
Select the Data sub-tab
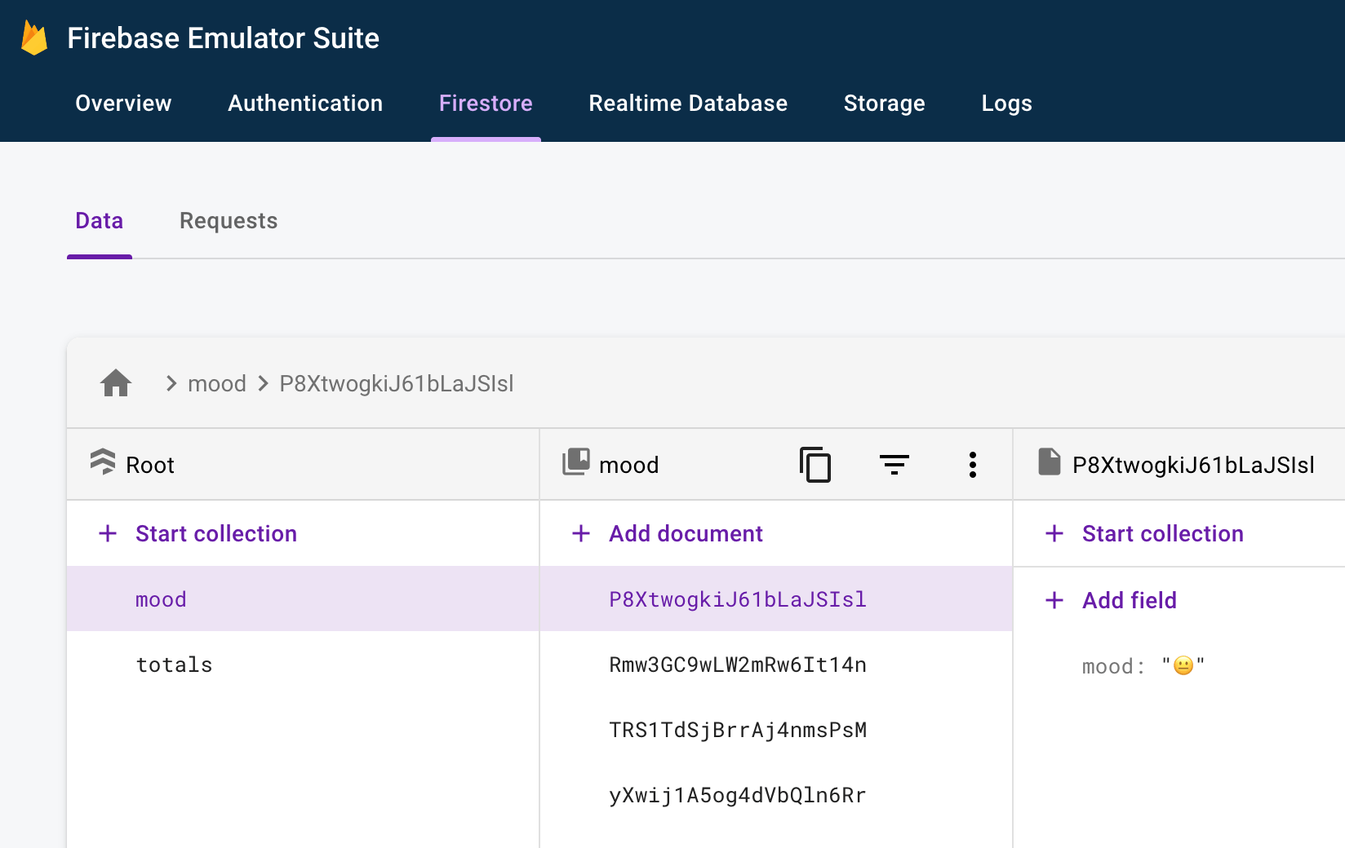[100, 221]
